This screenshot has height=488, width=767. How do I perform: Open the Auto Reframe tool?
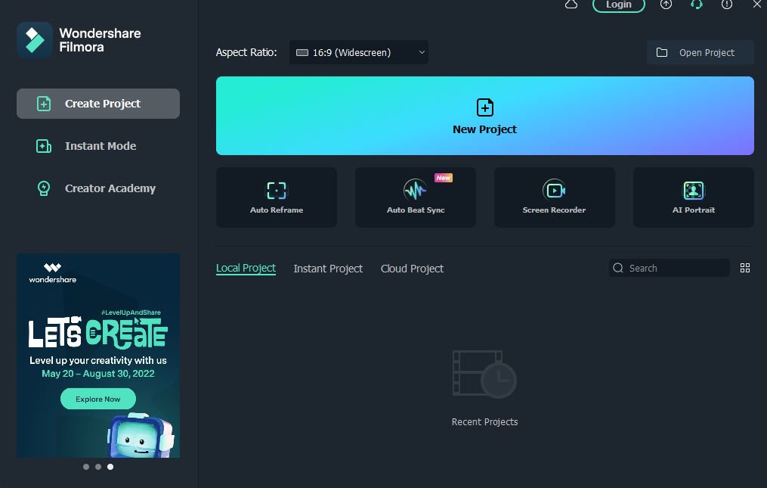click(x=277, y=197)
